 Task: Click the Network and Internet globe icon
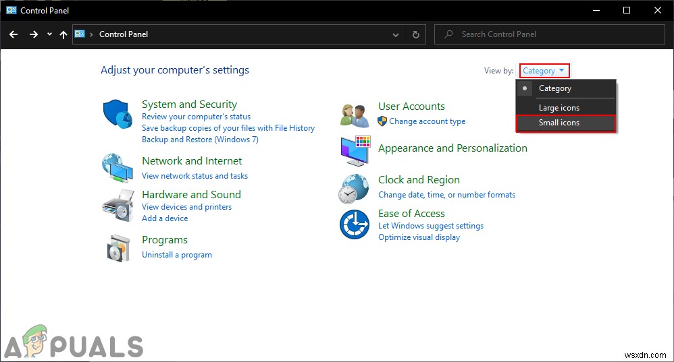coord(118,168)
